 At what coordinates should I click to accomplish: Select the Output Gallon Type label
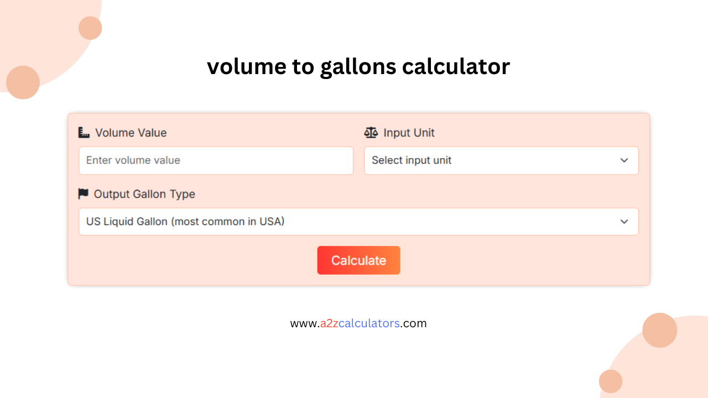point(145,194)
